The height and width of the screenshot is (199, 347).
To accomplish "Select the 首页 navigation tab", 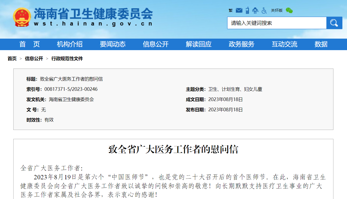I will pos(29,44).
